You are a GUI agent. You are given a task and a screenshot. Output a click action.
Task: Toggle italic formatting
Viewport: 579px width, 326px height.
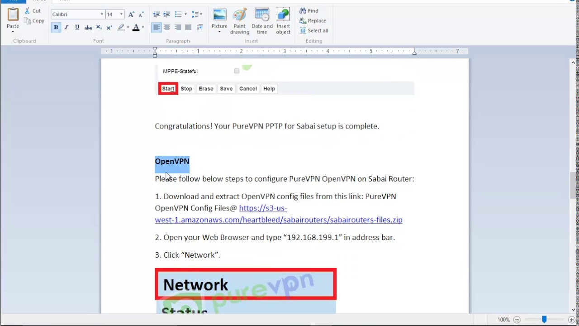coord(66,28)
